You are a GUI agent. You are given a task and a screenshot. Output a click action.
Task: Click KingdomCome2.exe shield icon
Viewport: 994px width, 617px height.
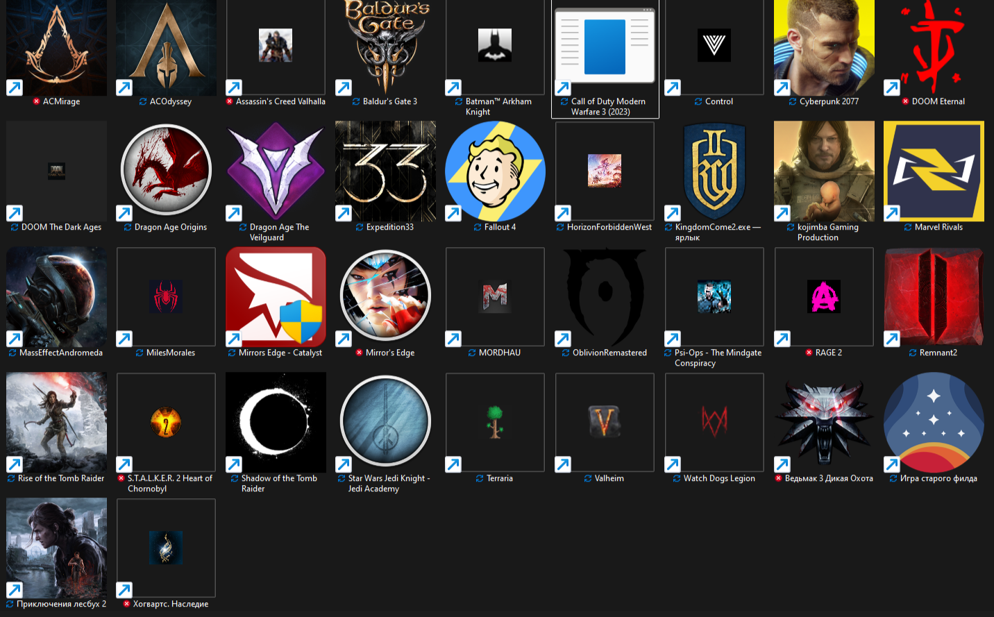(714, 171)
